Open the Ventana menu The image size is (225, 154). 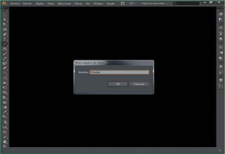click(x=98, y=4)
